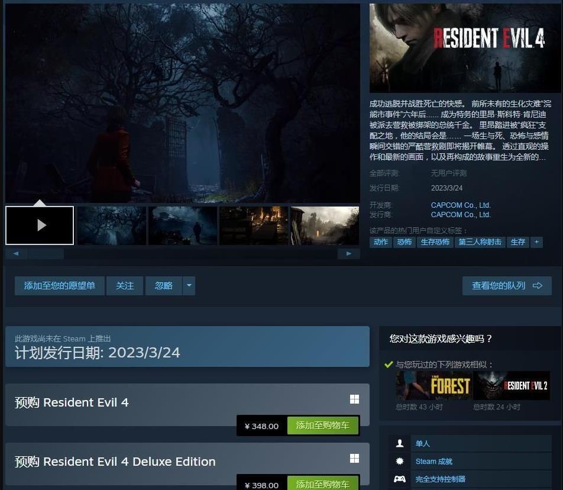Click the 忽略 ignore button
The height and width of the screenshot is (490, 563).
coord(163,286)
